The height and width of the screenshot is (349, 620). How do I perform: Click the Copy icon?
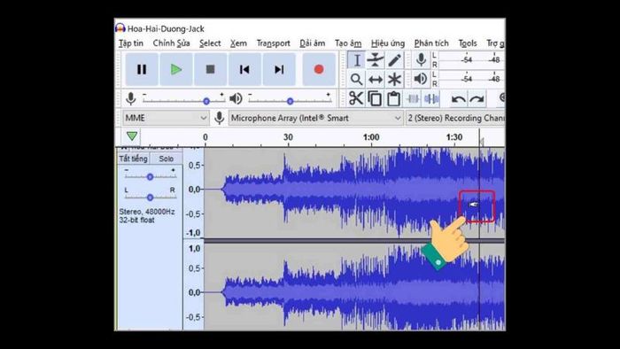pyautogui.click(x=375, y=98)
